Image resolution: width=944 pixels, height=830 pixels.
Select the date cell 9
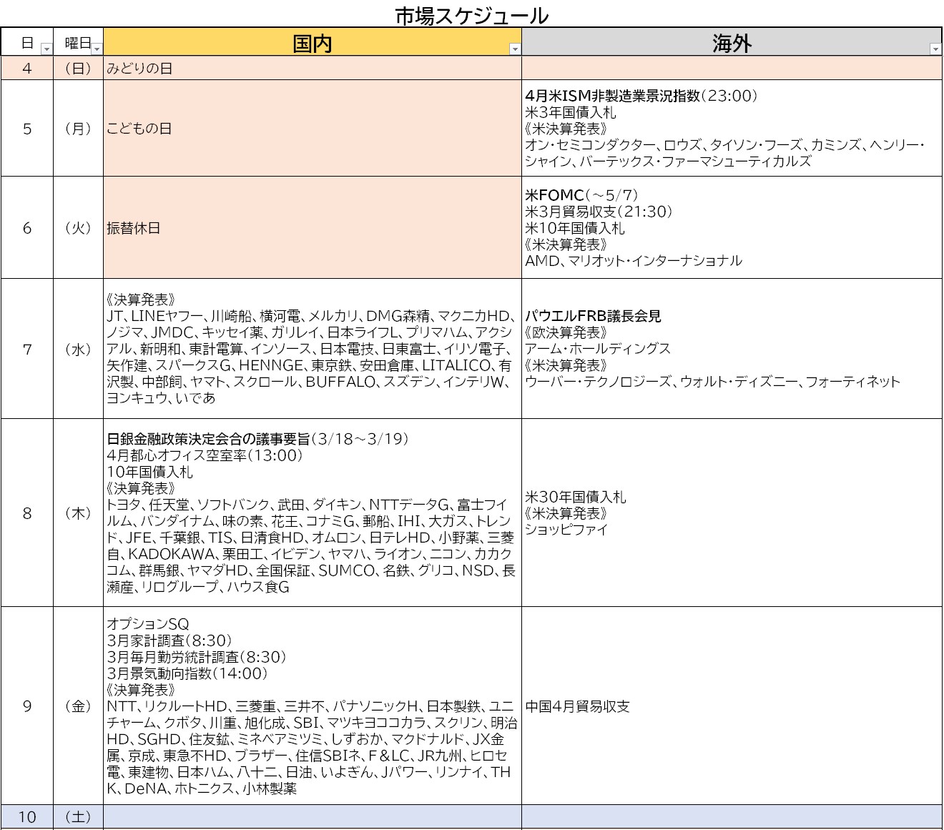(x=27, y=706)
